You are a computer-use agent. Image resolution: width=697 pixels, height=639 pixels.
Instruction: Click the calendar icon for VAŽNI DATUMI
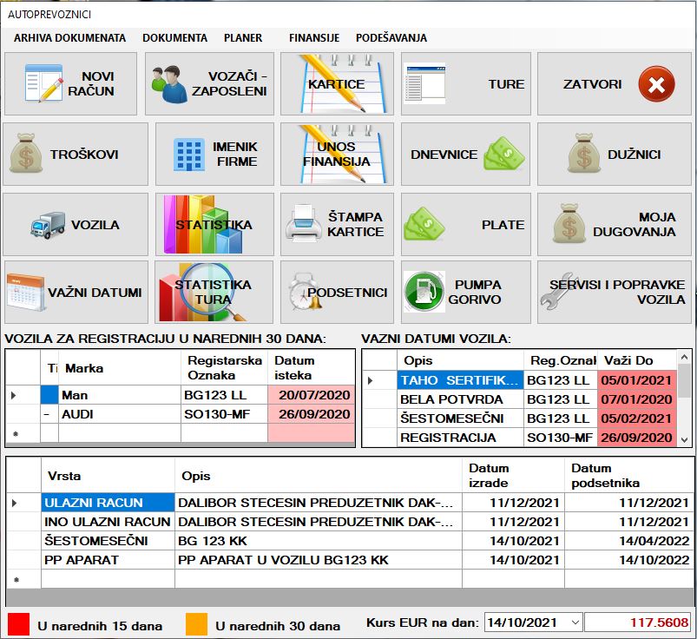(x=23, y=293)
